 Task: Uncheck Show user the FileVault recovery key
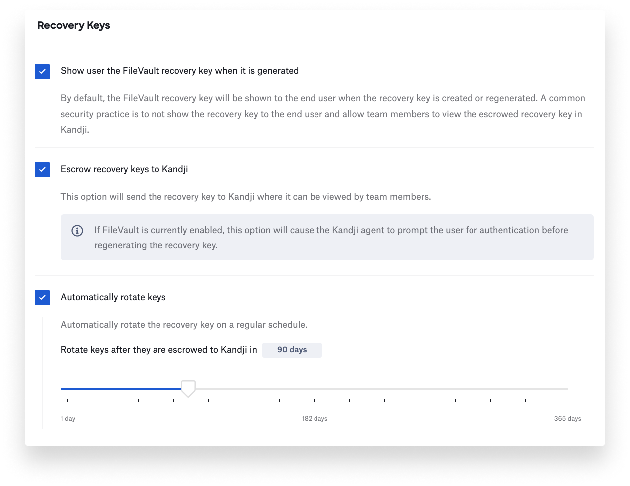point(42,71)
